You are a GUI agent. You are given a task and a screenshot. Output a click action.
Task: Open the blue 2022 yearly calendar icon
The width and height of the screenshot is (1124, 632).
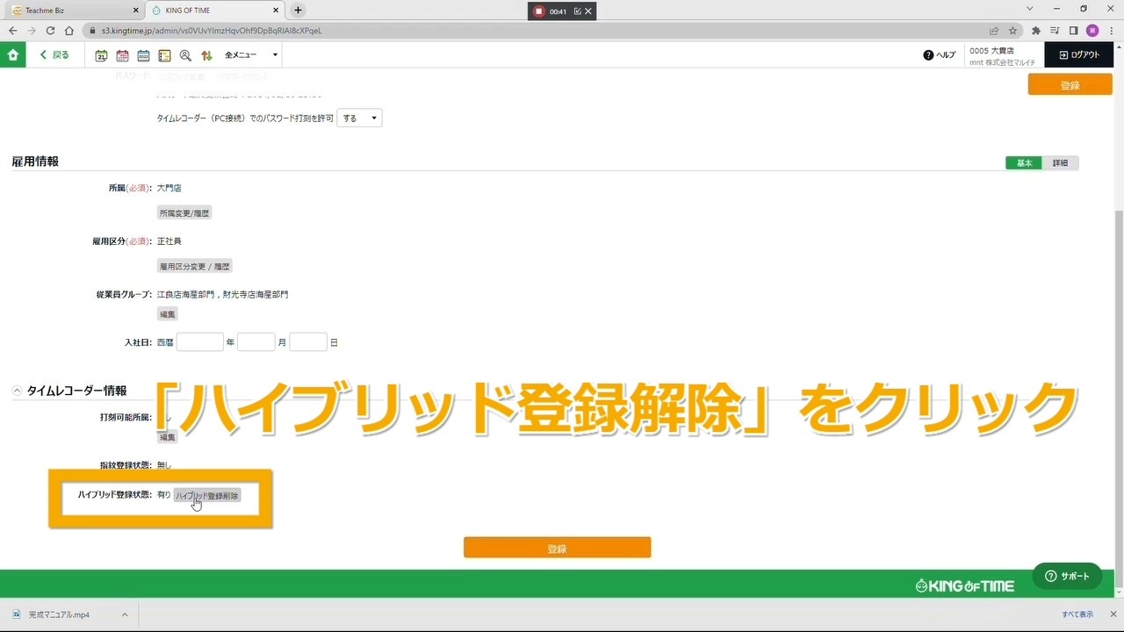143,55
